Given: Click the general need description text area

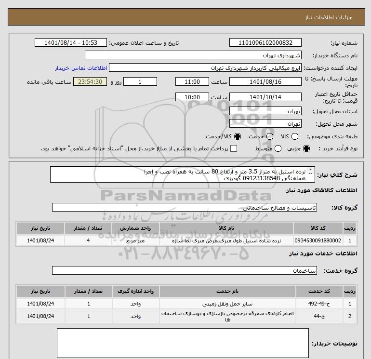Looking at the screenshot, I should click(183, 174).
